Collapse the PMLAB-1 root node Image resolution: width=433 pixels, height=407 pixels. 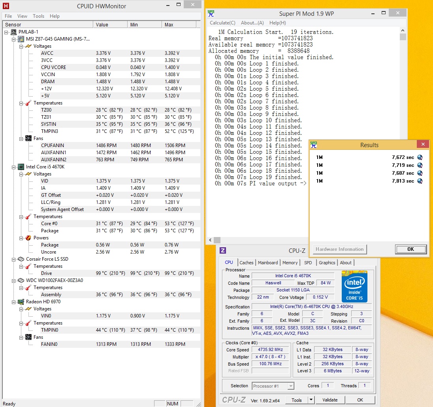pyautogui.click(x=6, y=32)
